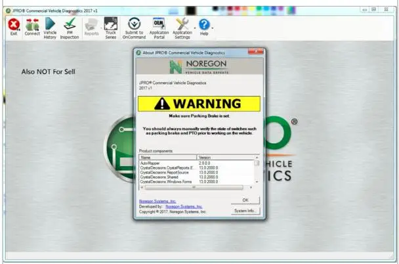399x264 pixels.
Task: Sort components by Name column
Action: [168, 158]
